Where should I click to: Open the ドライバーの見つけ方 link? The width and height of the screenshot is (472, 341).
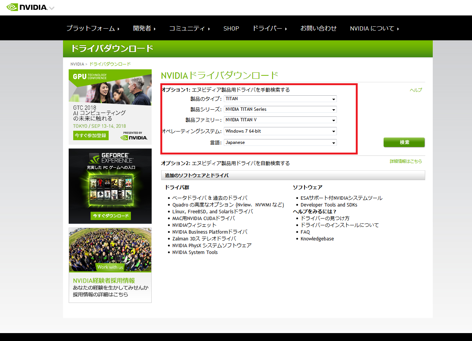(x=325, y=218)
